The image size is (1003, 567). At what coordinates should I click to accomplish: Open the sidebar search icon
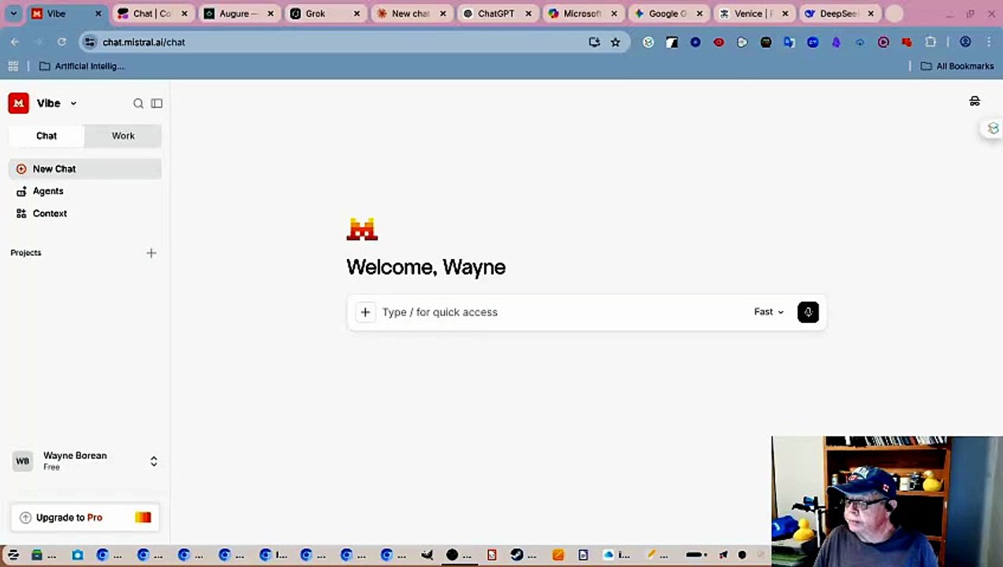coord(138,103)
